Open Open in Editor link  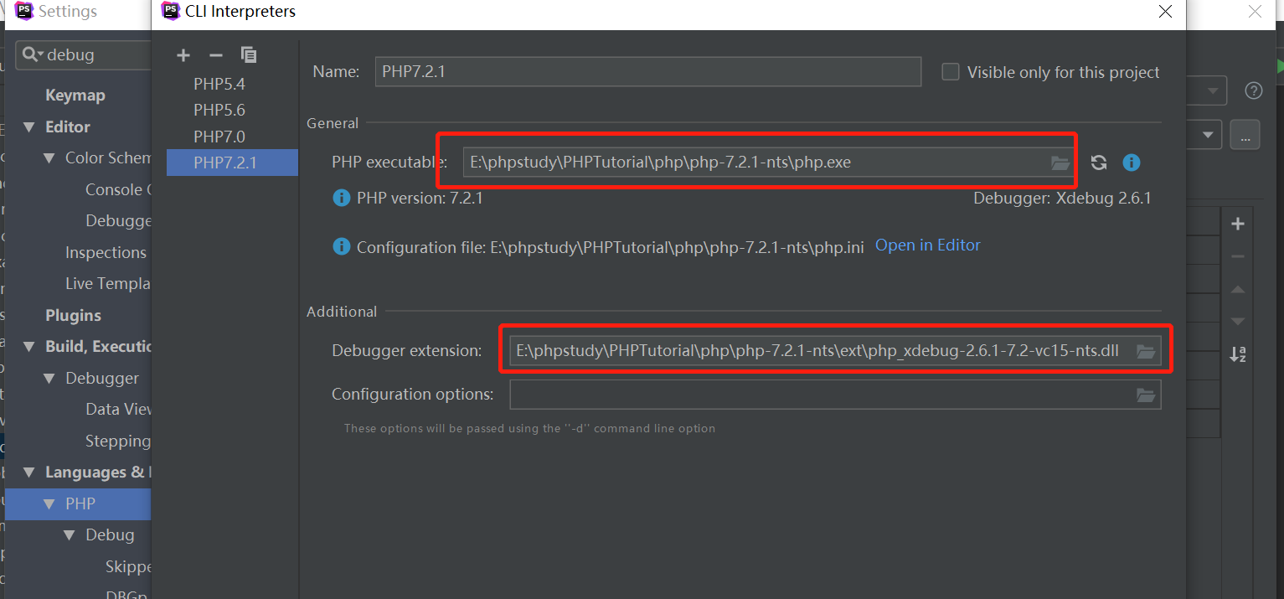927,245
